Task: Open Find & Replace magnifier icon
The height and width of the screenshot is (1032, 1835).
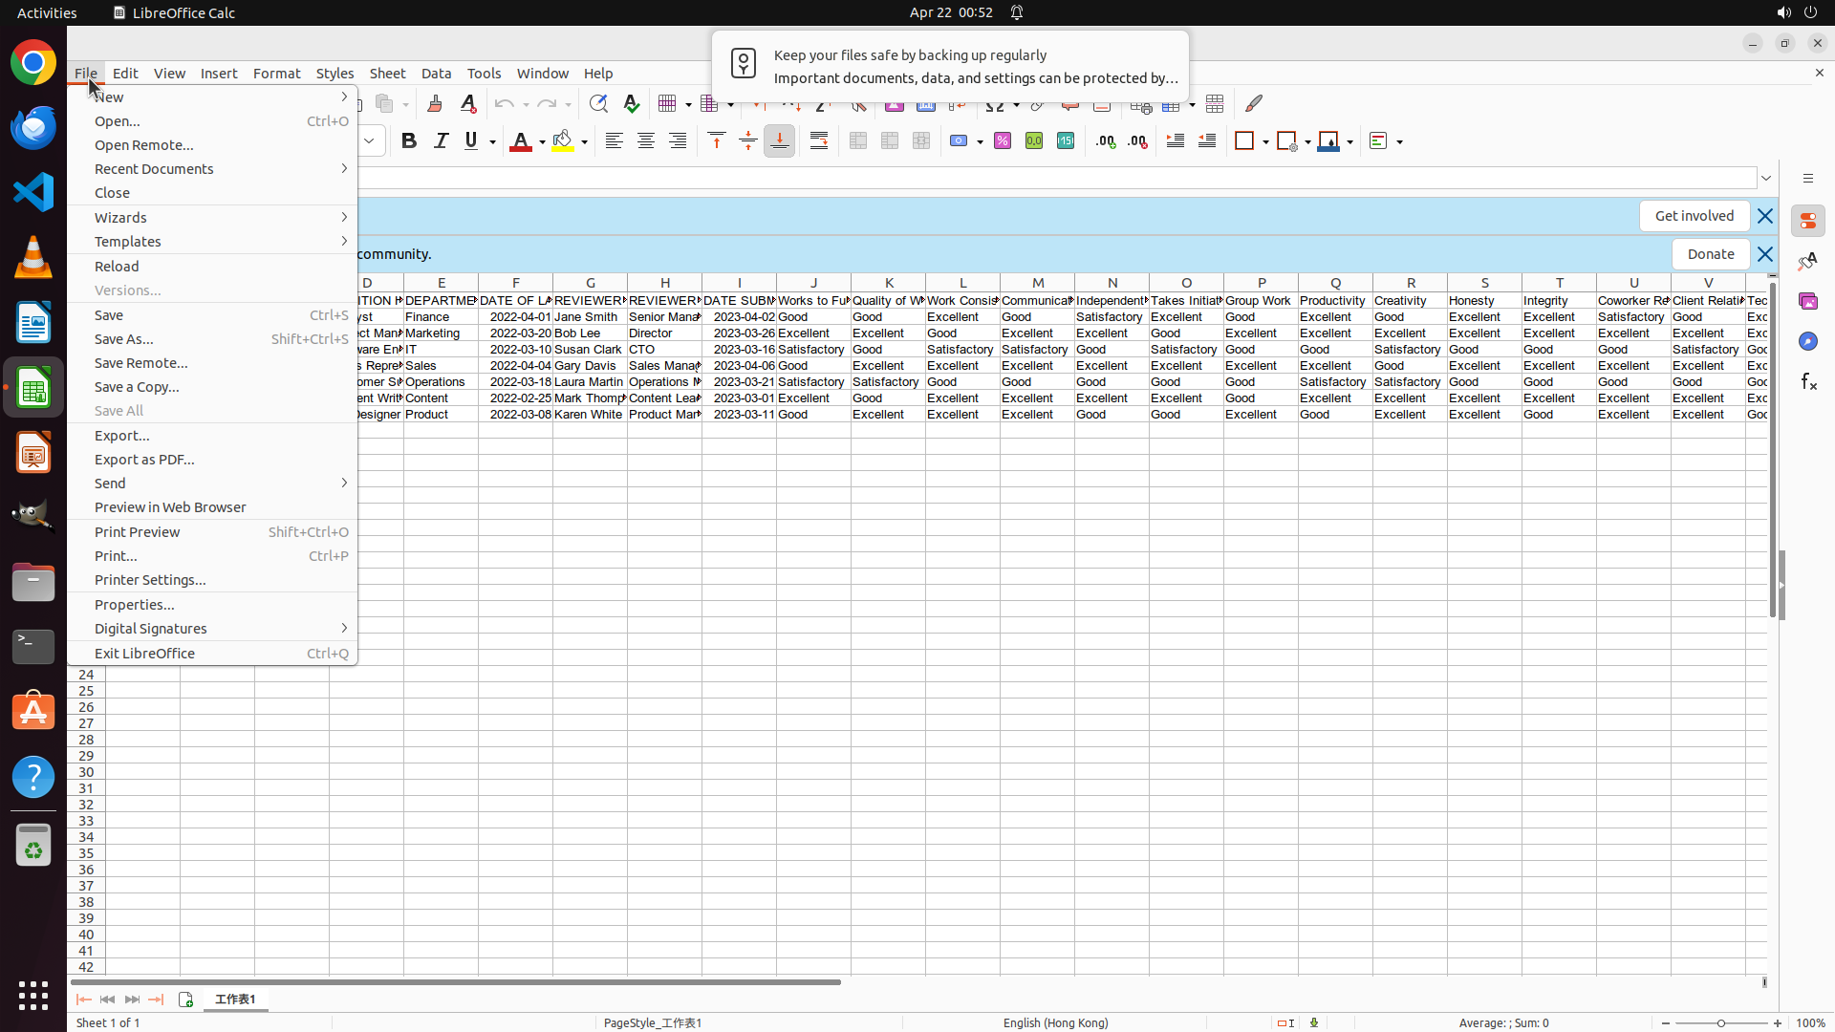Action: point(598,103)
